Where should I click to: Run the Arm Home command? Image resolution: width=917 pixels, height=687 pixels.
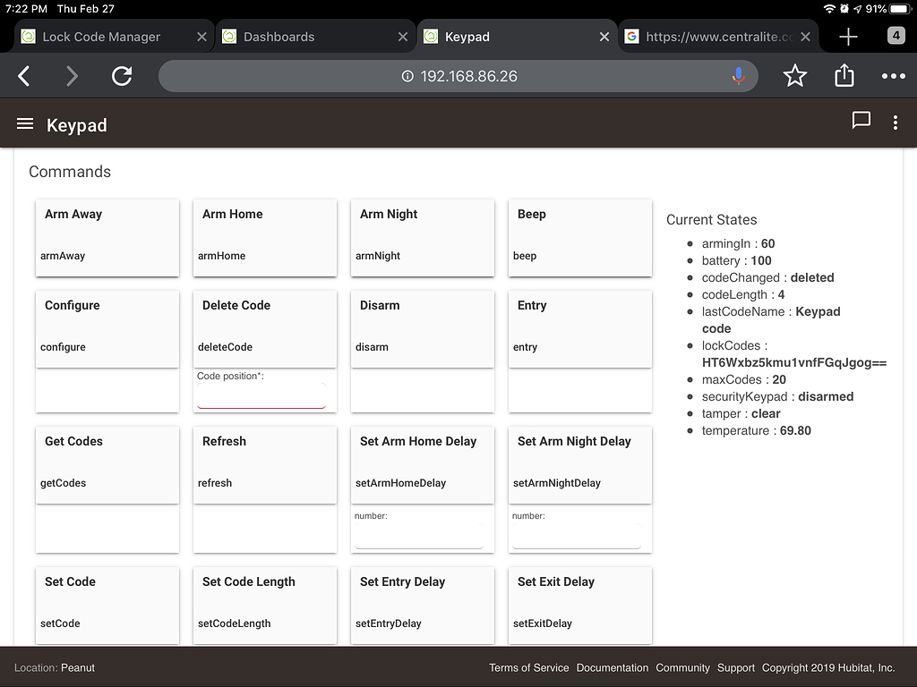click(x=265, y=238)
